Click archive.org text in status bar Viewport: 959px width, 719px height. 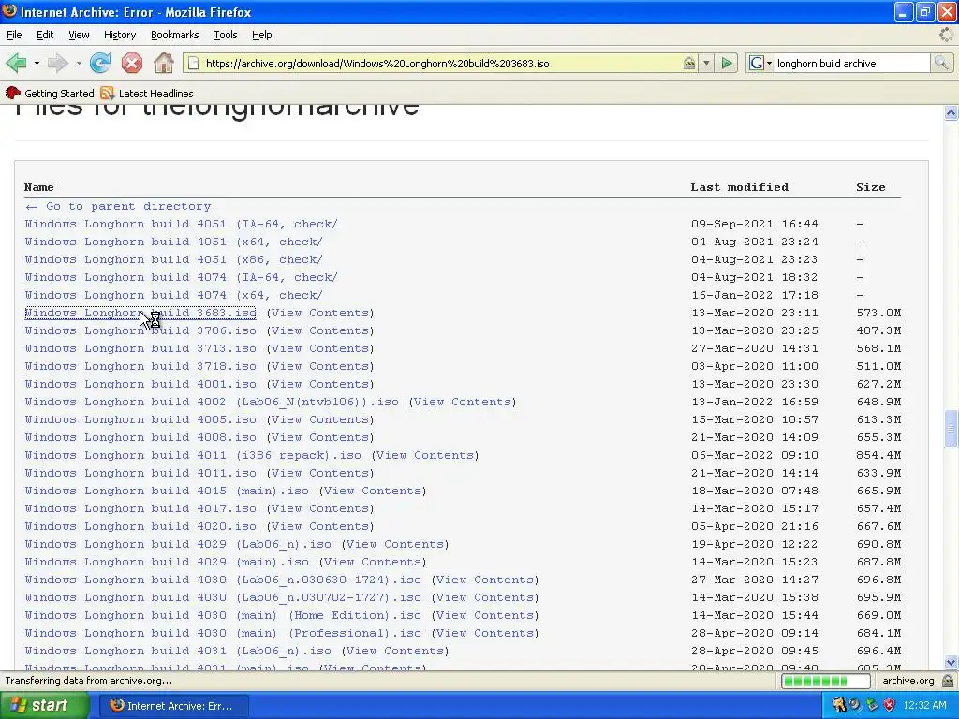(x=908, y=681)
